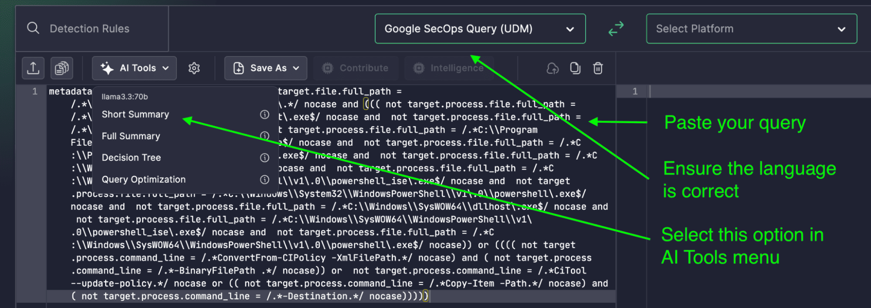
Task: Click the search magnifier icon
Action: coord(33,28)
